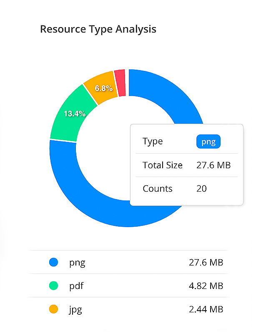The width and height of the screenshot is (256, 334).
Task: Click the 13.4% percentage label
Action: 75,114
